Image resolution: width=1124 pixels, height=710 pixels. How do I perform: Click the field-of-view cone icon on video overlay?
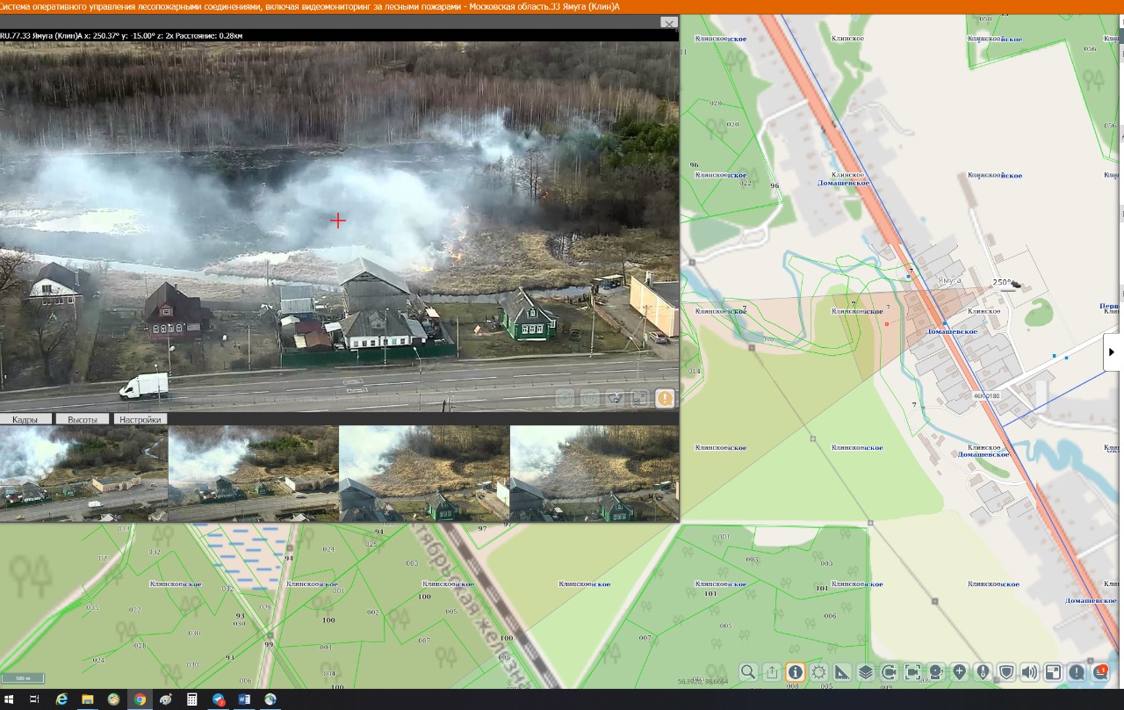pos(616,398)
